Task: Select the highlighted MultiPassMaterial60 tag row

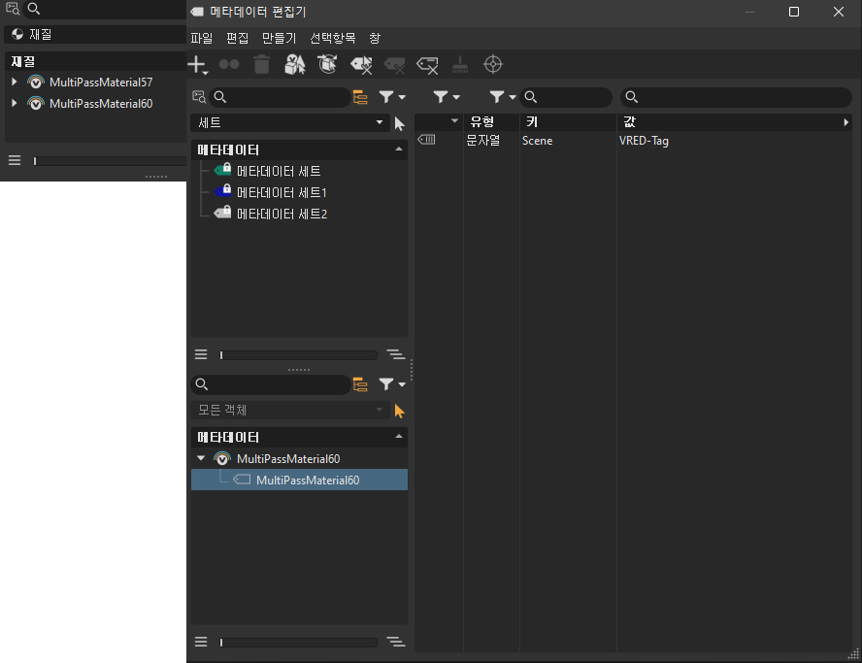Action: pos(300,480)
